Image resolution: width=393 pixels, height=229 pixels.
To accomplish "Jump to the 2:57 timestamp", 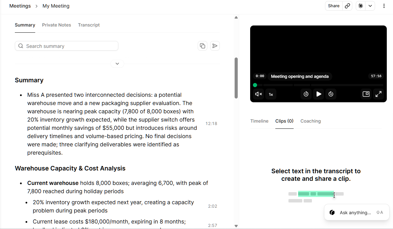I will [213, 226].
